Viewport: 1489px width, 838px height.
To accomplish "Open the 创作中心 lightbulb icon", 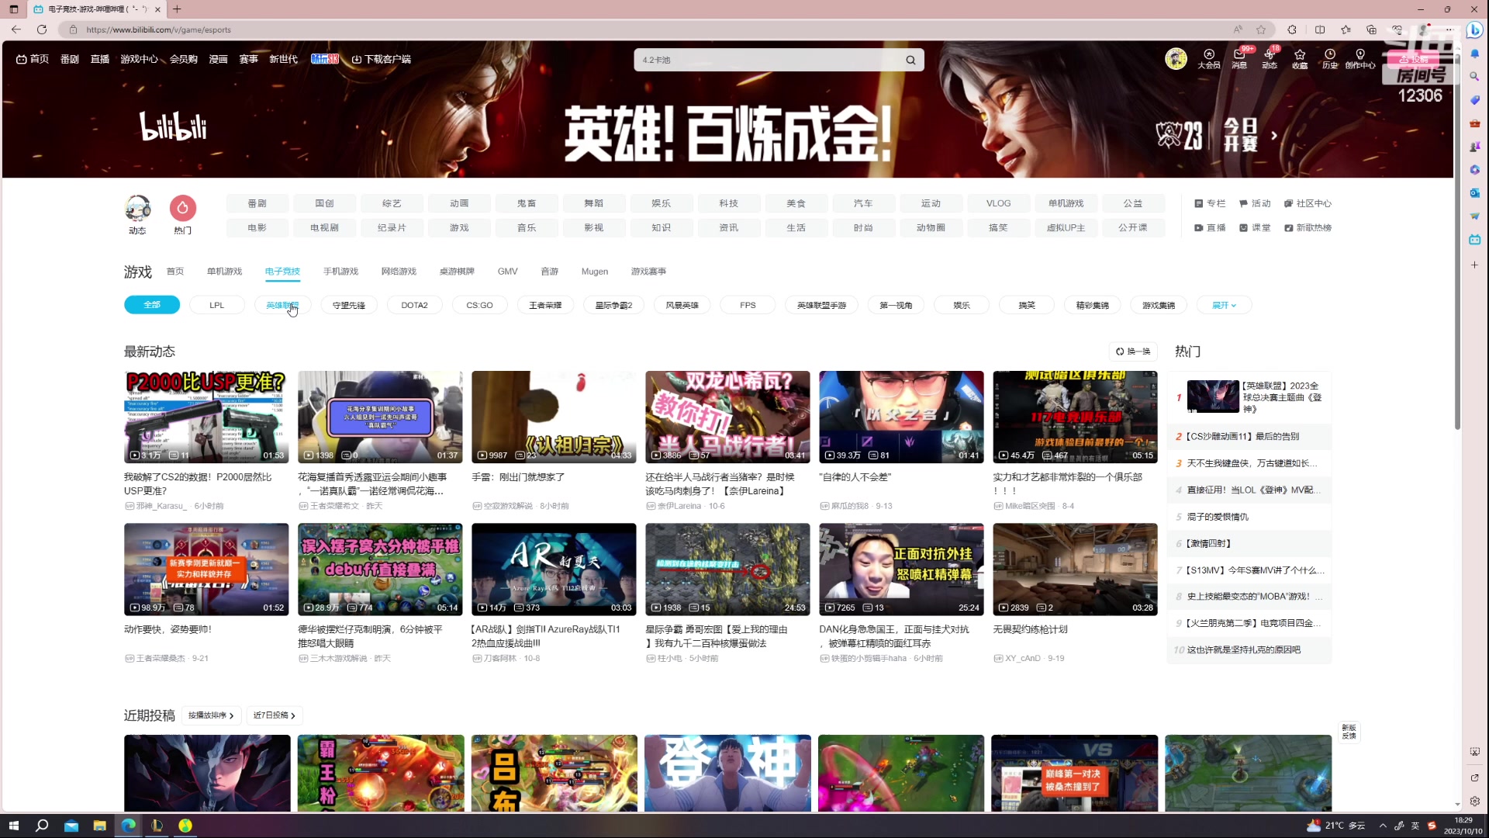I will [x=1360, y=59].
